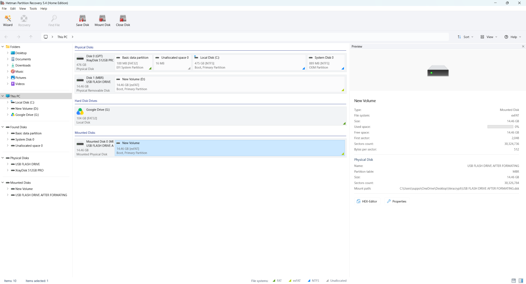Select Basic data partition EFI tile
The image size is (526, 284).
(x=134, y=62)
